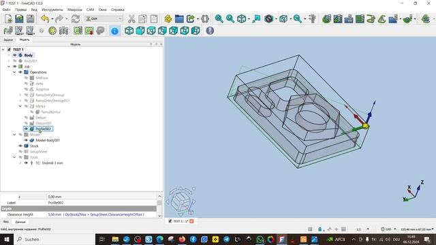Hide Model-Body001 via its eye icon
436x245 pixels.
(x=26, y=140)
